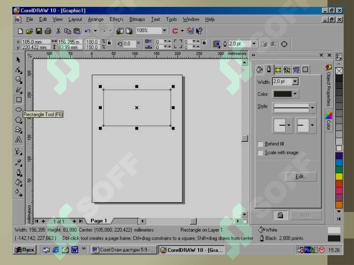Expand the undo history dropdown arrow
This screenshot has width=354, height=265.
[x=95, y=31]
